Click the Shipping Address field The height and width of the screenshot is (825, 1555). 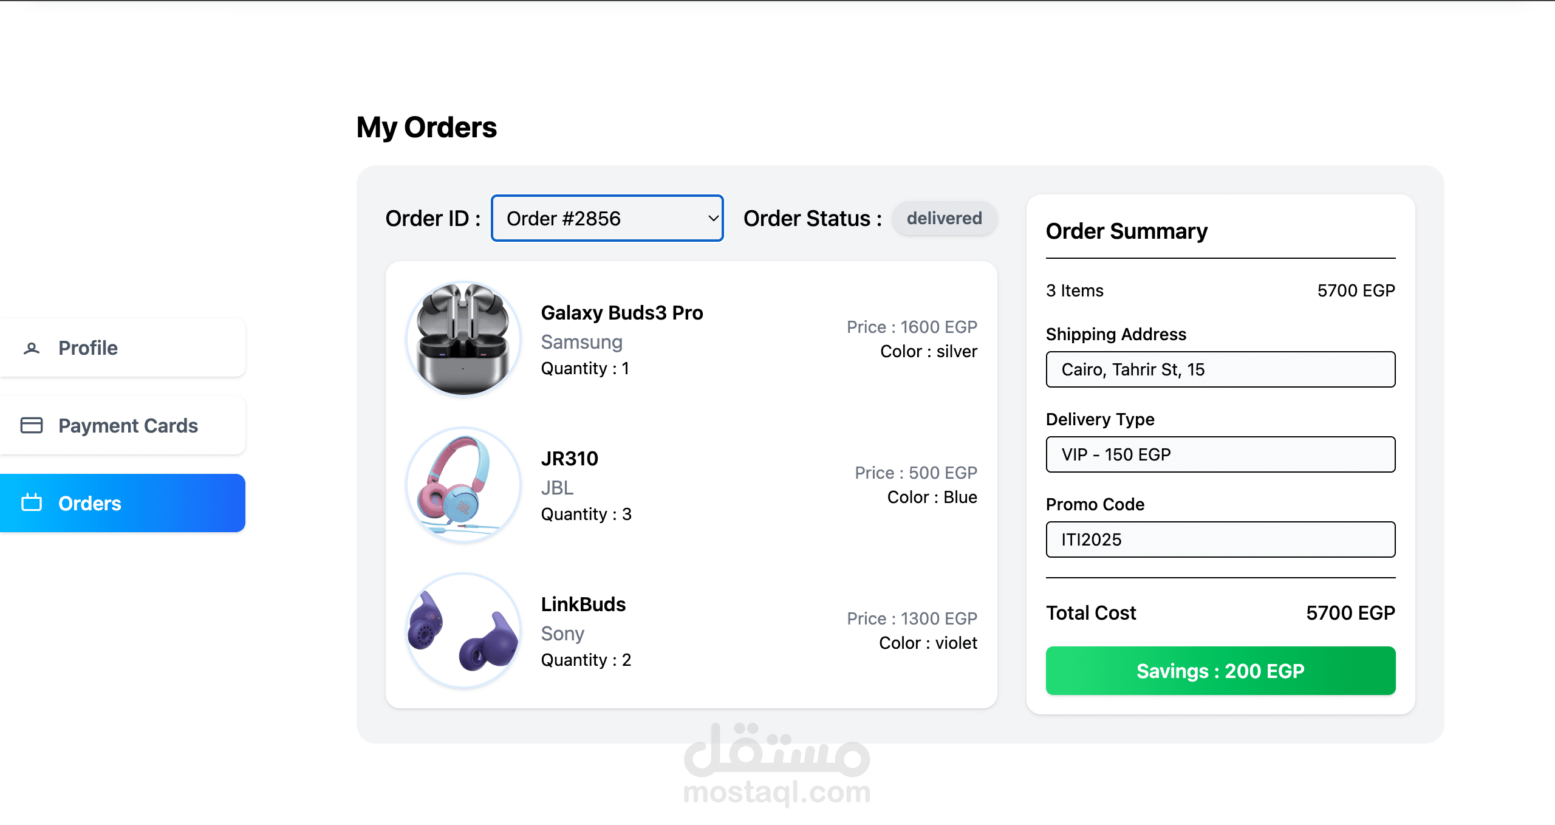pos(1220,369)
